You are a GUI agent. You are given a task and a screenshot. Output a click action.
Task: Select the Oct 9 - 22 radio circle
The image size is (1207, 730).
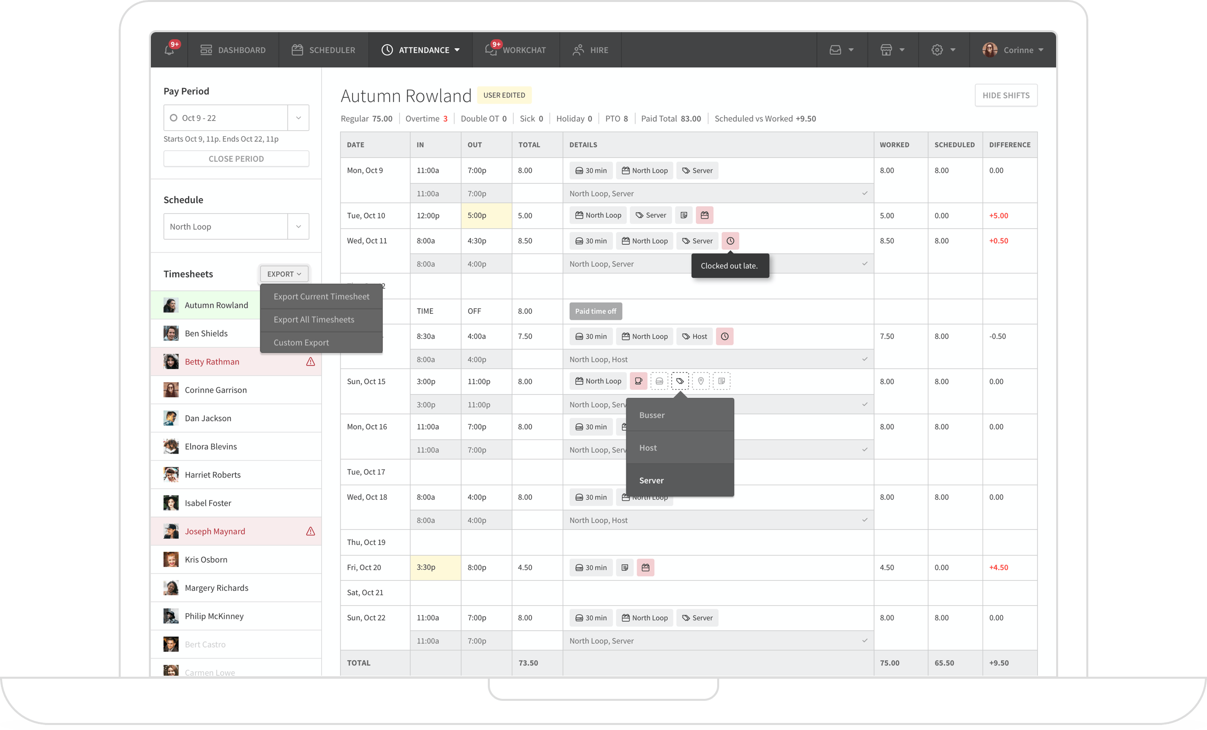pos(174,118)
